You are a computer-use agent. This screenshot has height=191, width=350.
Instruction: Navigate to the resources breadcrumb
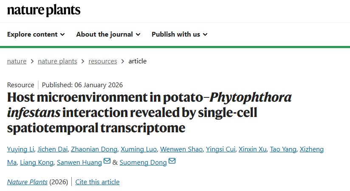pyautogui.click(x=103, y=61)
